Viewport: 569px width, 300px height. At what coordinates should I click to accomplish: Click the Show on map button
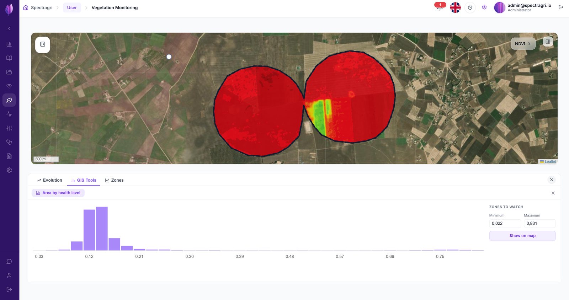(x=522, y=236)
